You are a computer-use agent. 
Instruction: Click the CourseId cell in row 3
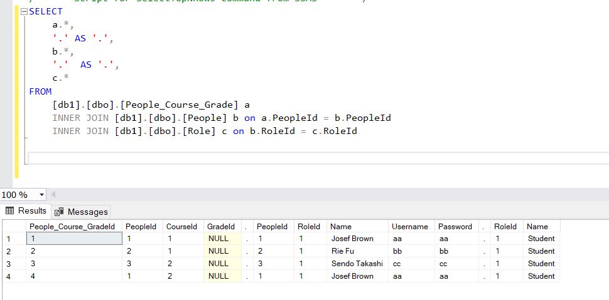pyautogui.click(x=183, y=264)
